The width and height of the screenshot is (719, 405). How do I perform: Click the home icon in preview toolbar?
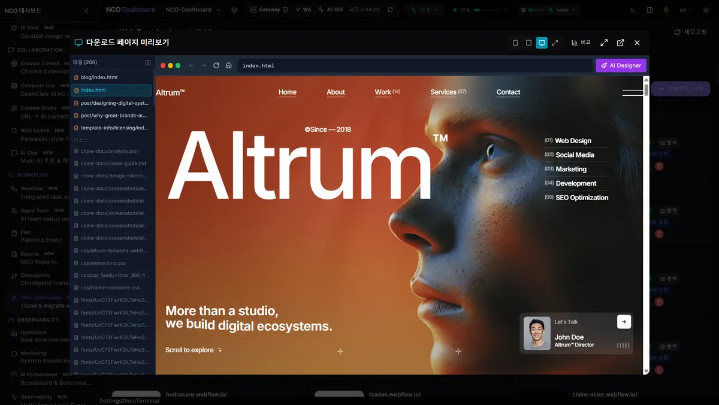click(228, 65)
